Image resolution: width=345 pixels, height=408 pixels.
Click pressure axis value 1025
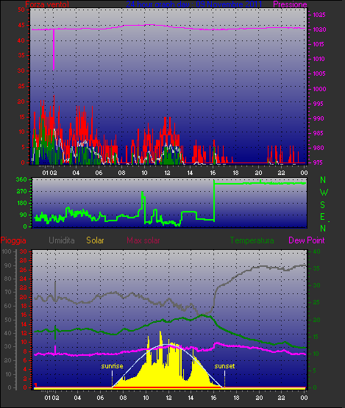pos(319,15)
